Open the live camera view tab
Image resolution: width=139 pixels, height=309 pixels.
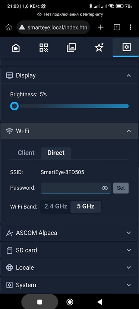tap(16, 48)
